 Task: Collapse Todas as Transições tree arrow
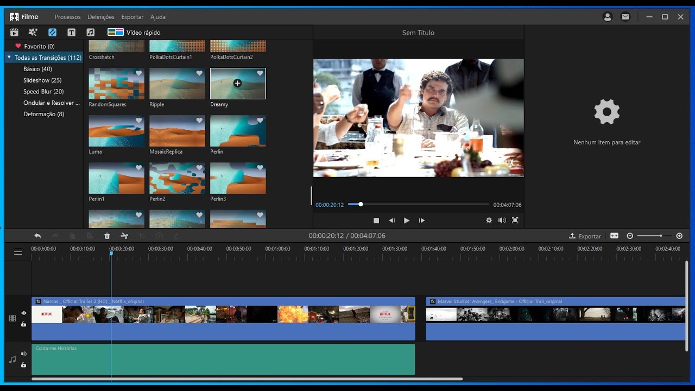tap(9, 57)
